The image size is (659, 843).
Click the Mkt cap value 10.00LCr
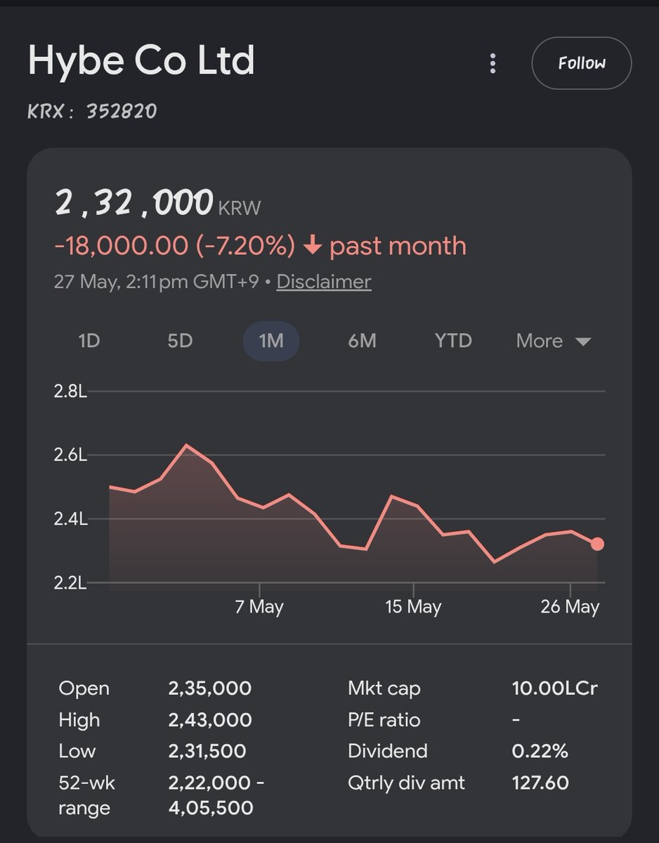tap(555, 688)
